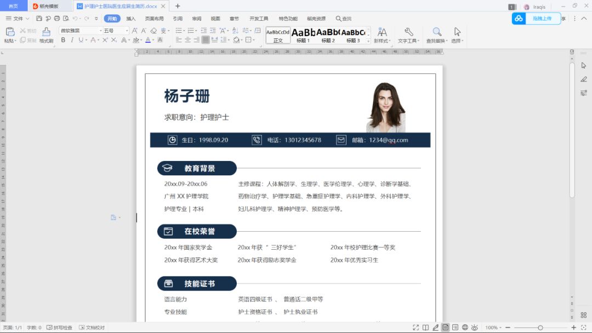The width and height of the screenshot is (592, 333).
Task: Open the Text Tools (文字工具) wrench
Action: [408, 35]
